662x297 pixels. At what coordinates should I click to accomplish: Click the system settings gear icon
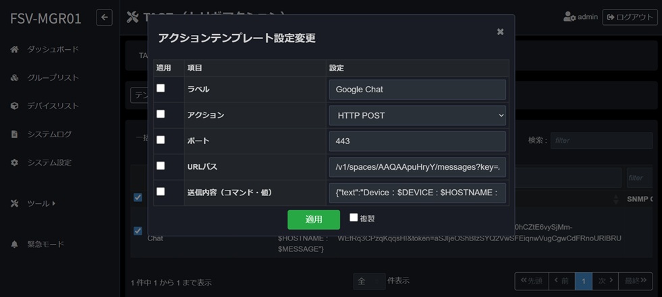[14, 162]
